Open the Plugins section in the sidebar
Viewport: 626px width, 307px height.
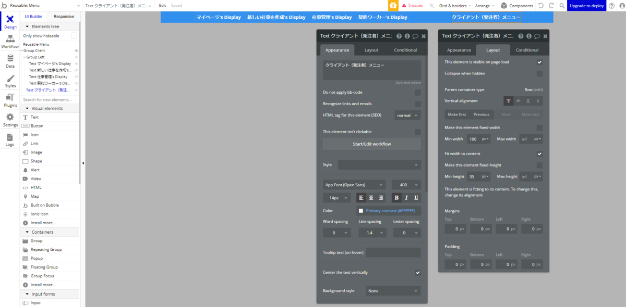(10, 101)
